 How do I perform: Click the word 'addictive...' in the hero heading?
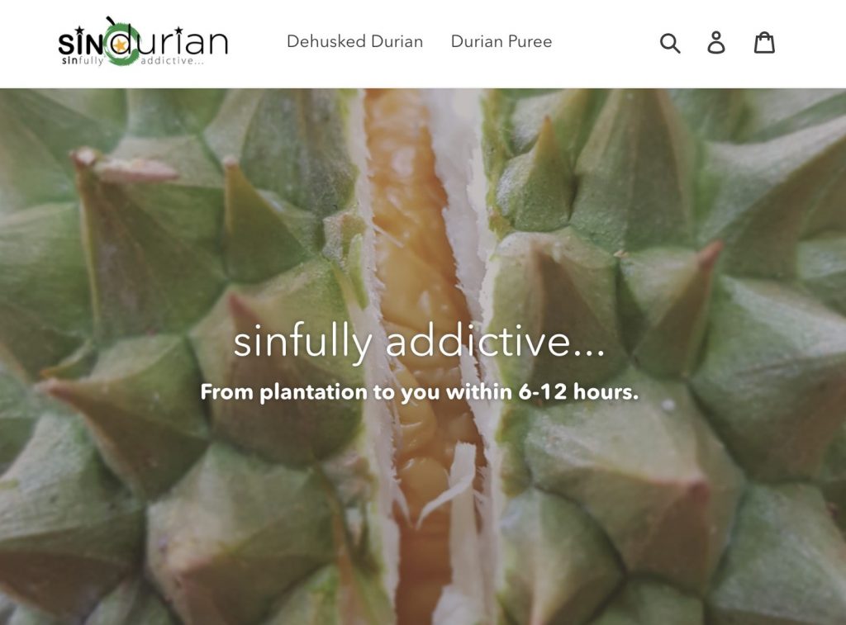[496, 341]
